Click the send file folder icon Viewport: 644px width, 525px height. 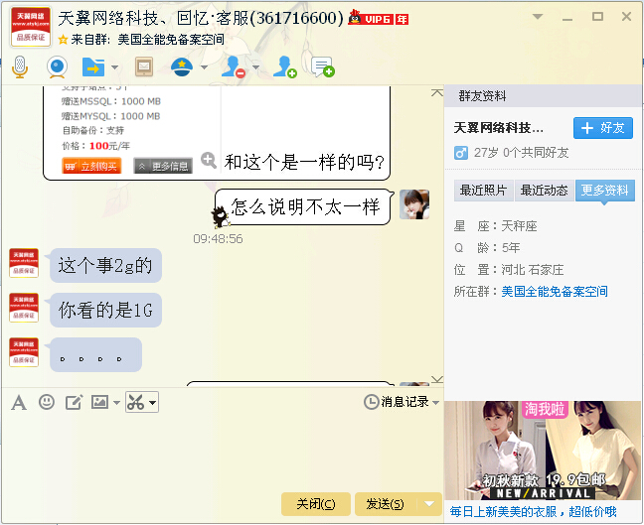pyautogui.click(x=91, y=66)
